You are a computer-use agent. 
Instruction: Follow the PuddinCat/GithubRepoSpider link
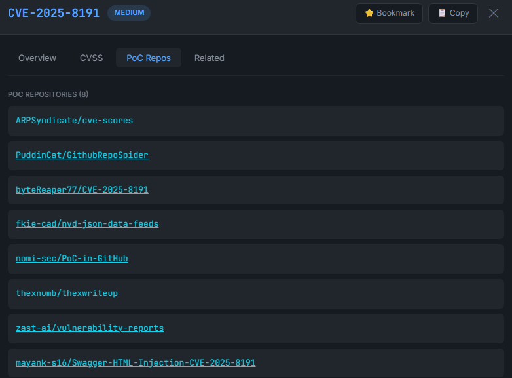(x=82, y=155)
